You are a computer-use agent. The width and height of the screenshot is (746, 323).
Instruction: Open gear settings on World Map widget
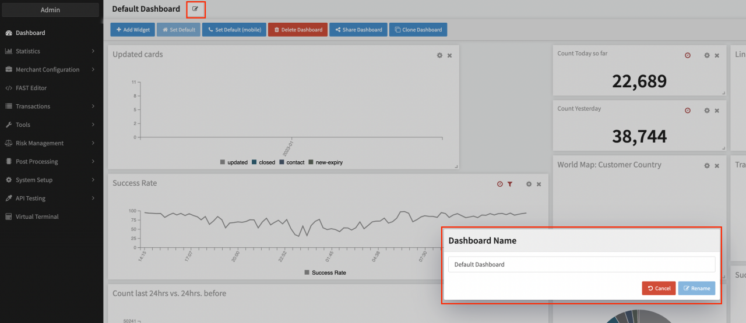[707, 166]
